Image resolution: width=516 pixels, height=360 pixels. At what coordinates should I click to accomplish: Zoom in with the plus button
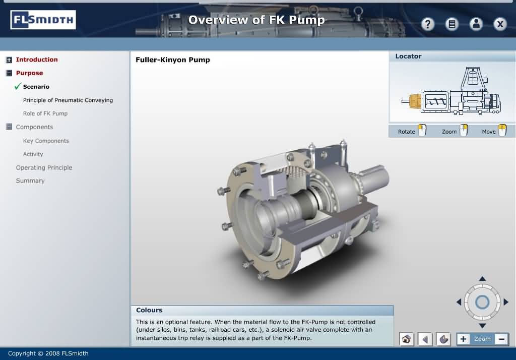[x=463, y=339]
